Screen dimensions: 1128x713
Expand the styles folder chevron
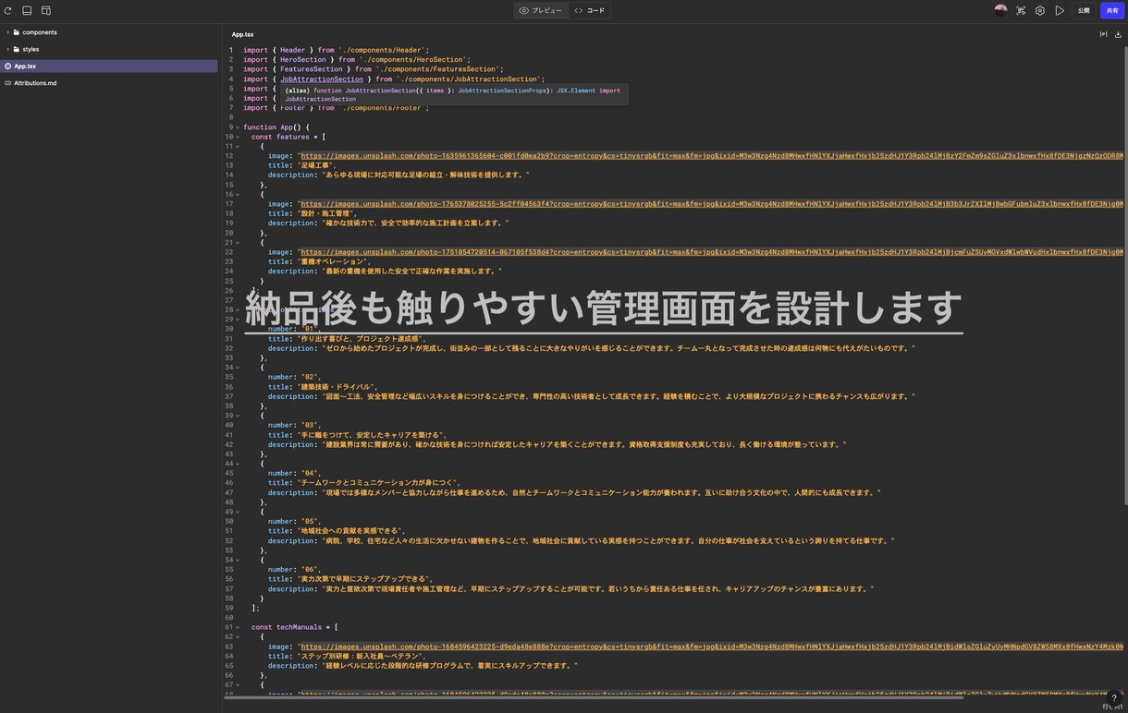7,49
